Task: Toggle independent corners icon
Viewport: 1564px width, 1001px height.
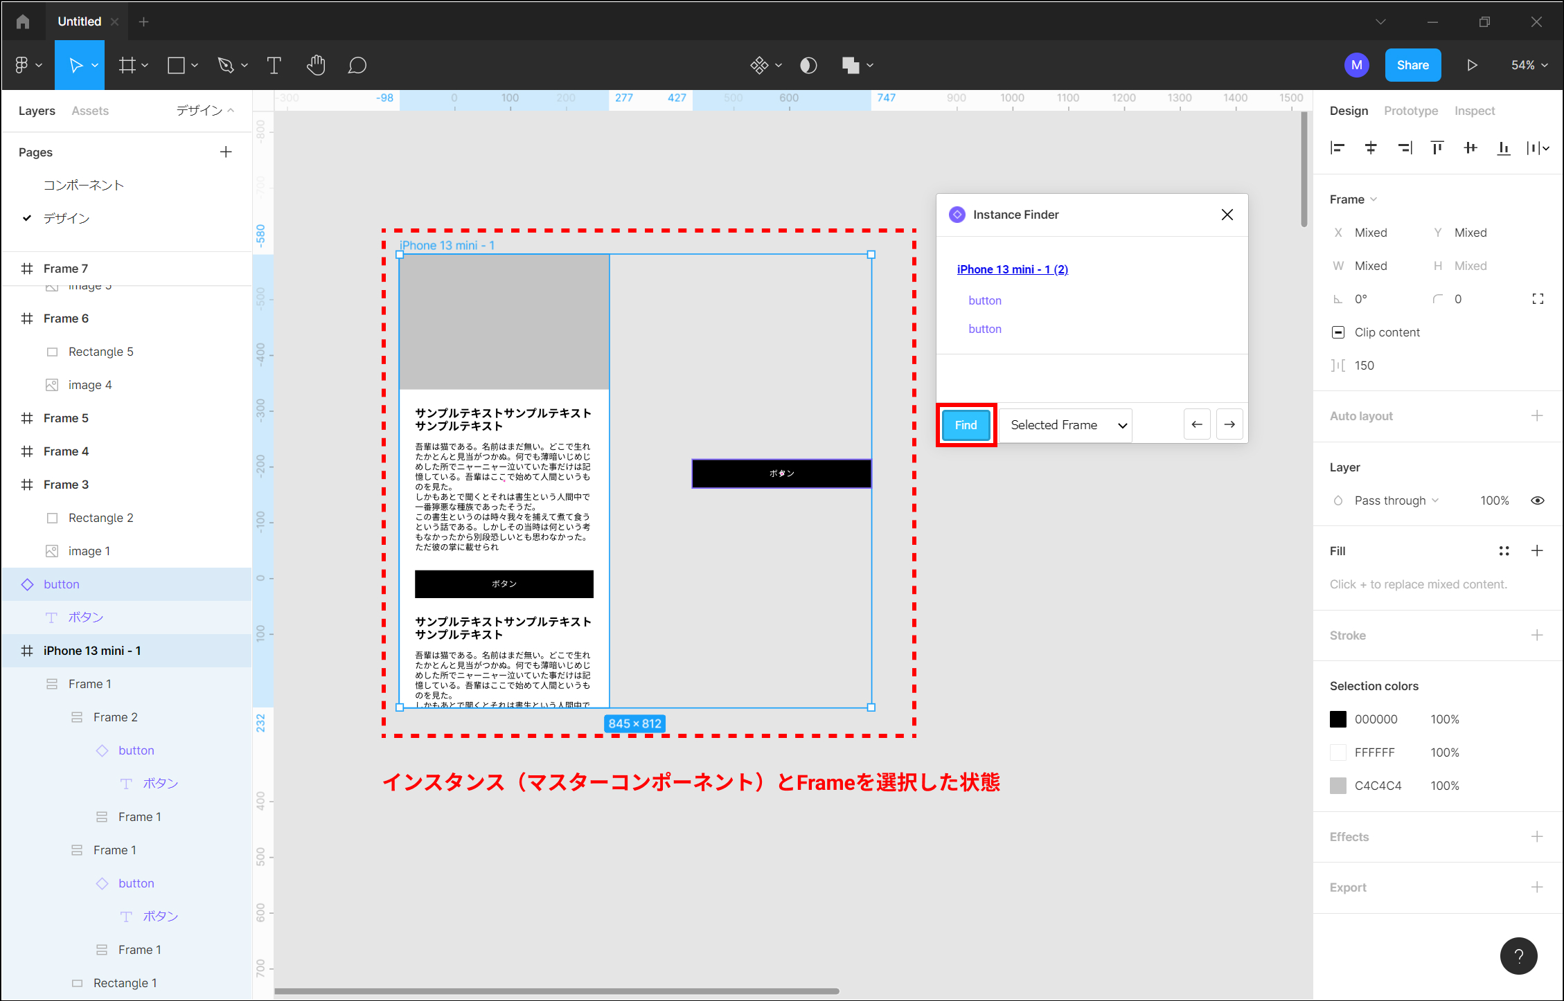Action: point(1538,299)
